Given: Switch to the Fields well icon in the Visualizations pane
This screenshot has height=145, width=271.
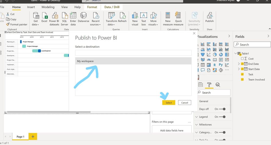Looking at the screenshot, I should (x=200, y=85).
